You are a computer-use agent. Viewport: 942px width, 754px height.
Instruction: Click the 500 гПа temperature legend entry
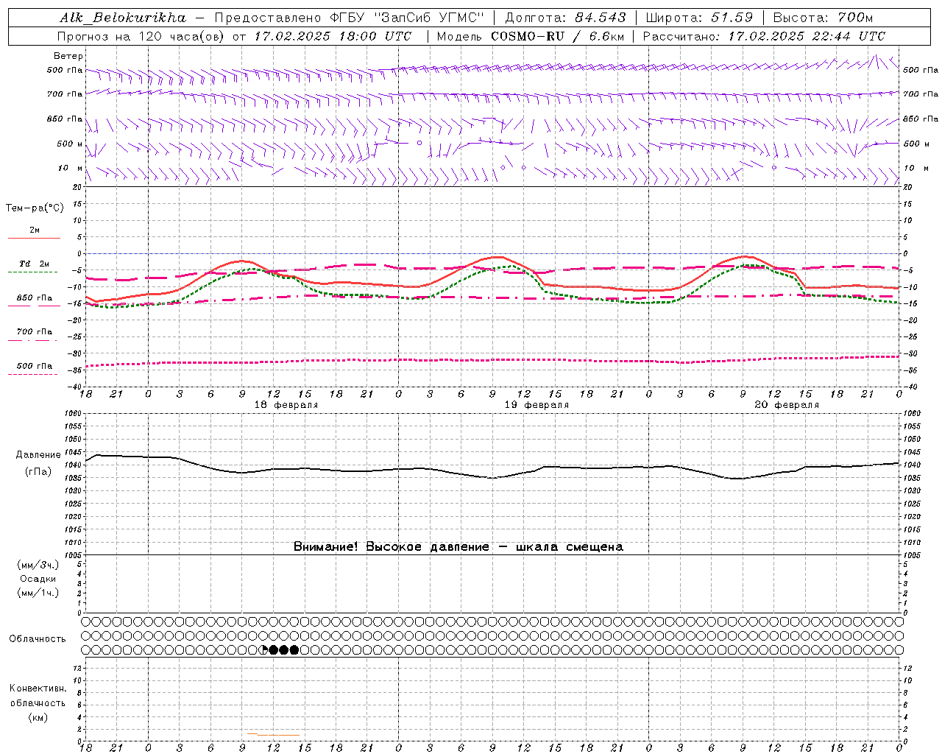(x=35, y=366)
